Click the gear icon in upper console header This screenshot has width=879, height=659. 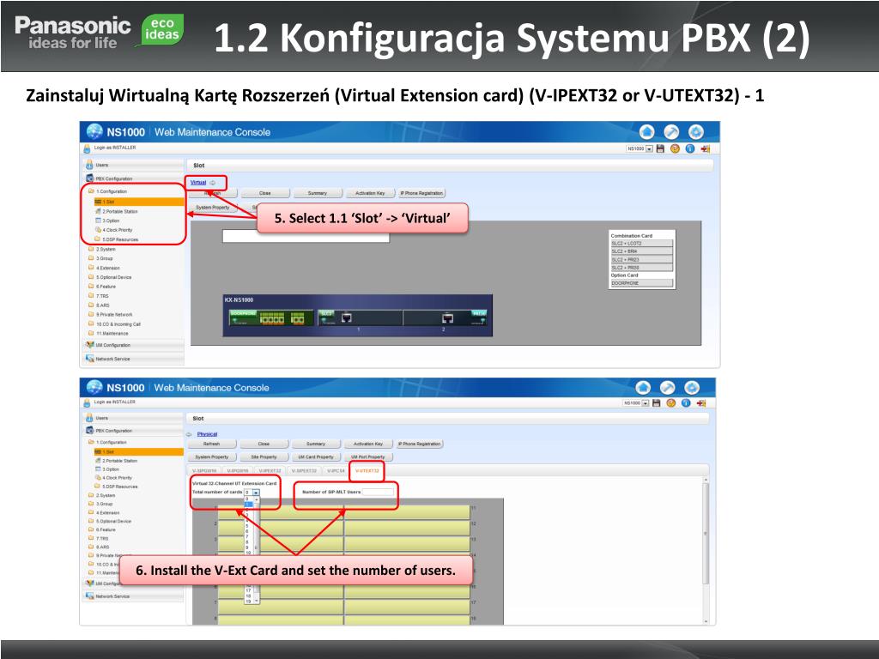click(x=695, y=131)
